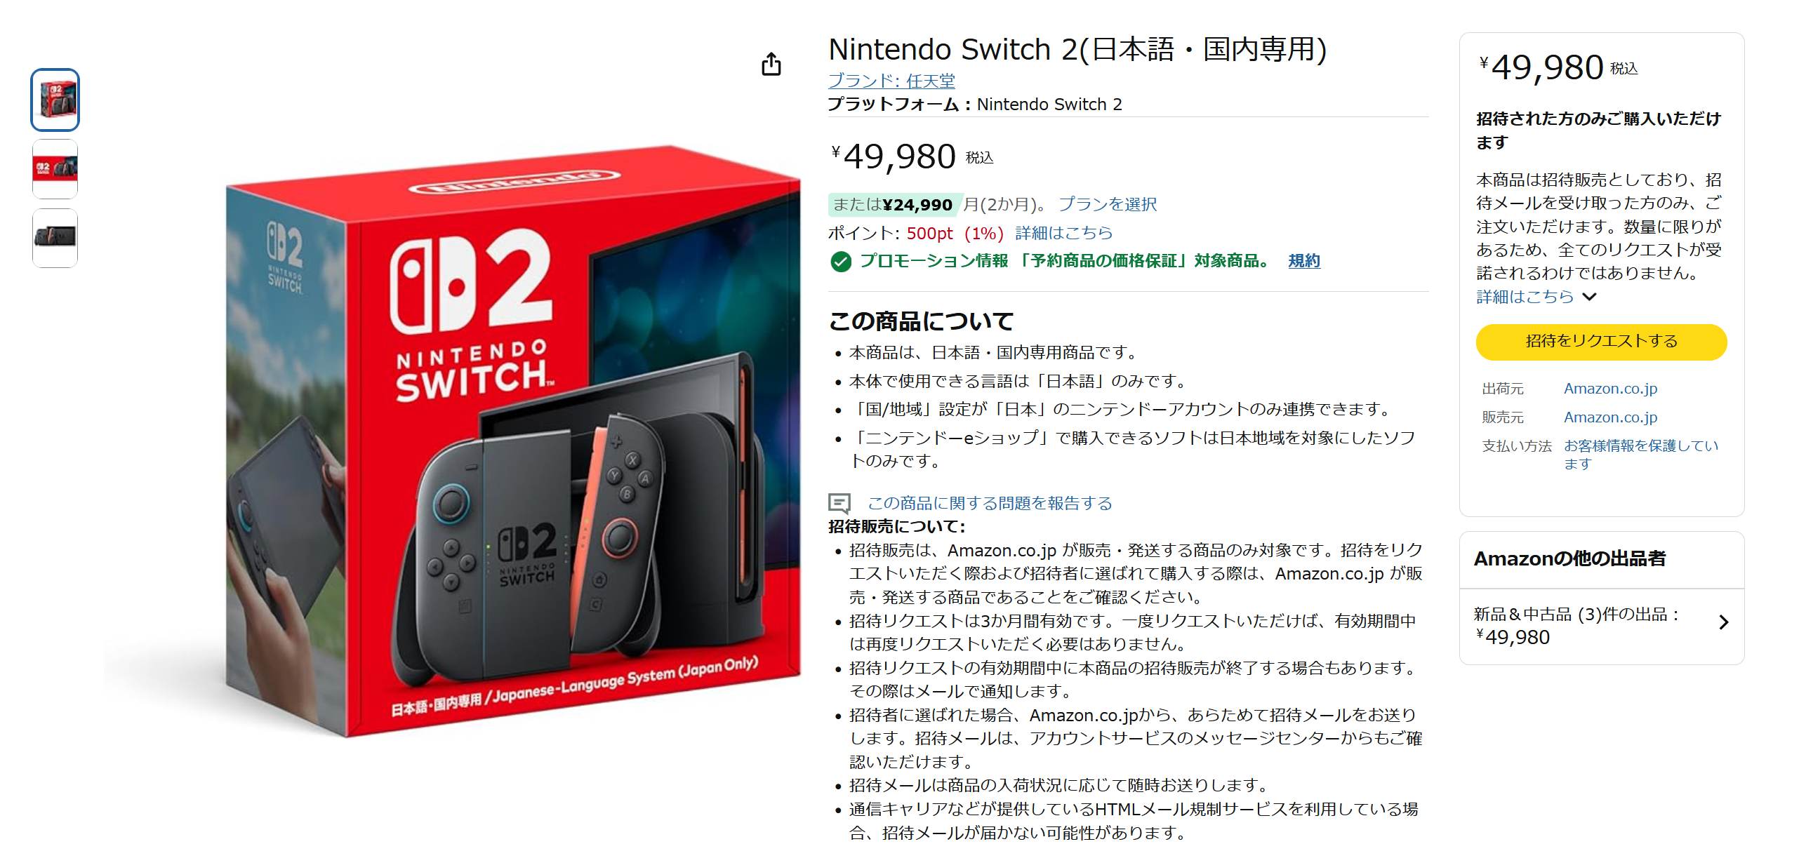Screen dimensions: 1806x844
Task: Click the プランを選択 link
Action: [1107, 204]
